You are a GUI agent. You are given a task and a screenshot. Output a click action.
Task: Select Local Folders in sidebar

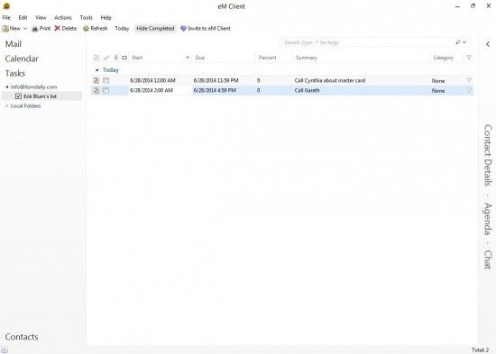click(25, 106)
